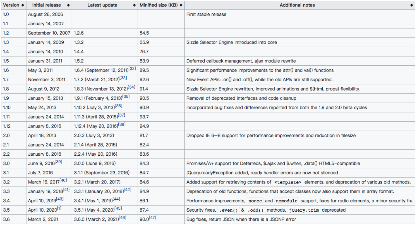Open citation 32 next to version 1.6.4
Image resolution: width=417 pixels, height=225 pixels.
pos(132,69)
